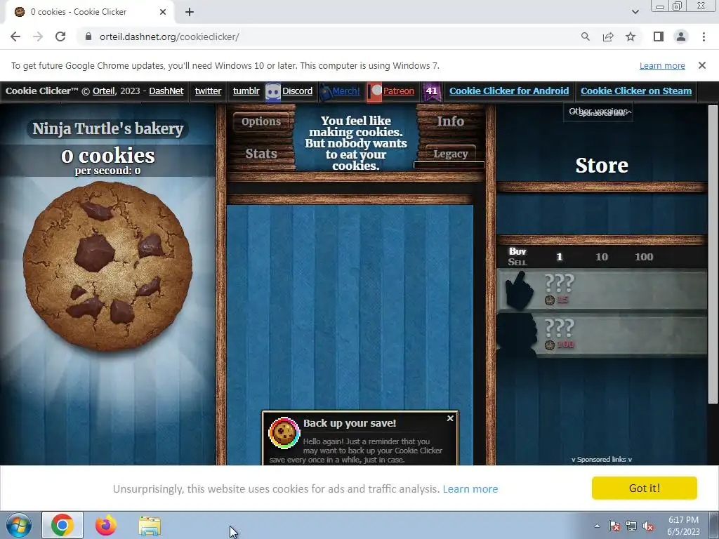Image resolution: width=719 pixels, height=539 pixels.
Task: Click the Ninja Turtle's bakery name
Action: point(107,129)
